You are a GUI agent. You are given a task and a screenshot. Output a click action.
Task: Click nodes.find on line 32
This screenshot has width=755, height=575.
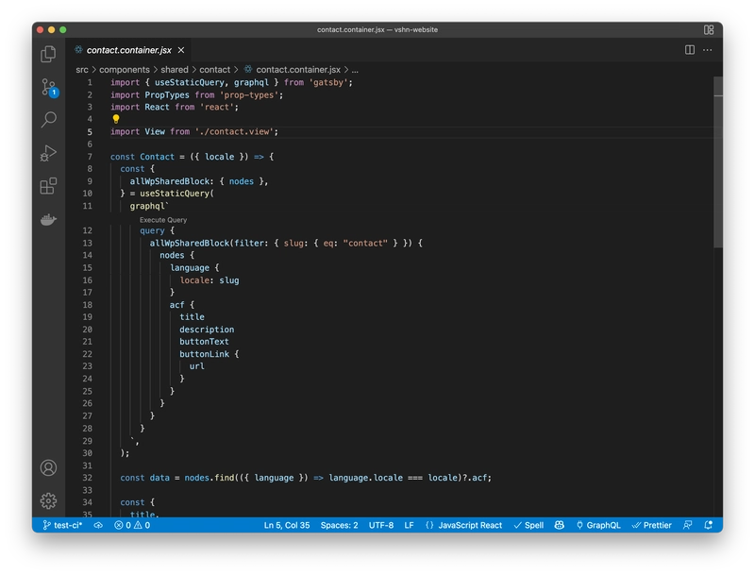click(210, 478)
